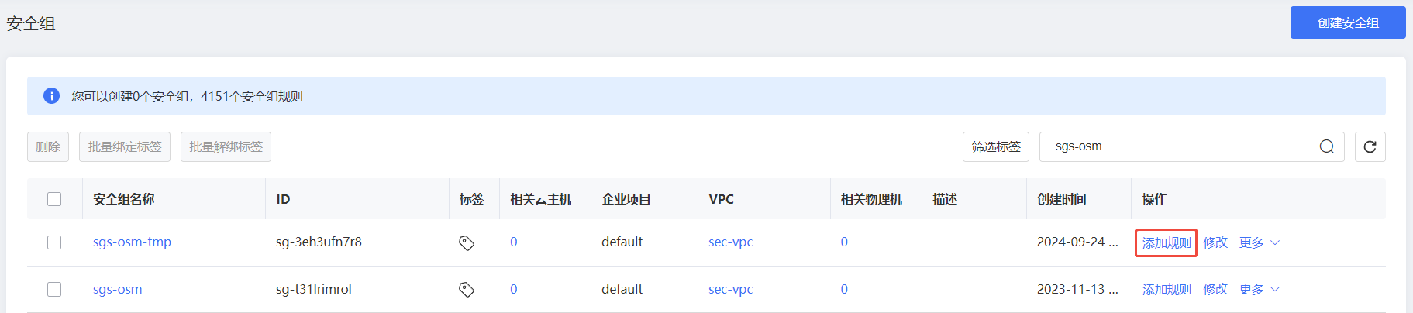This screenshot has width=1413, height=313.
Task: Check the sgs-osm row checkbox
Action: pyautogui.click(x=54, y=289)
